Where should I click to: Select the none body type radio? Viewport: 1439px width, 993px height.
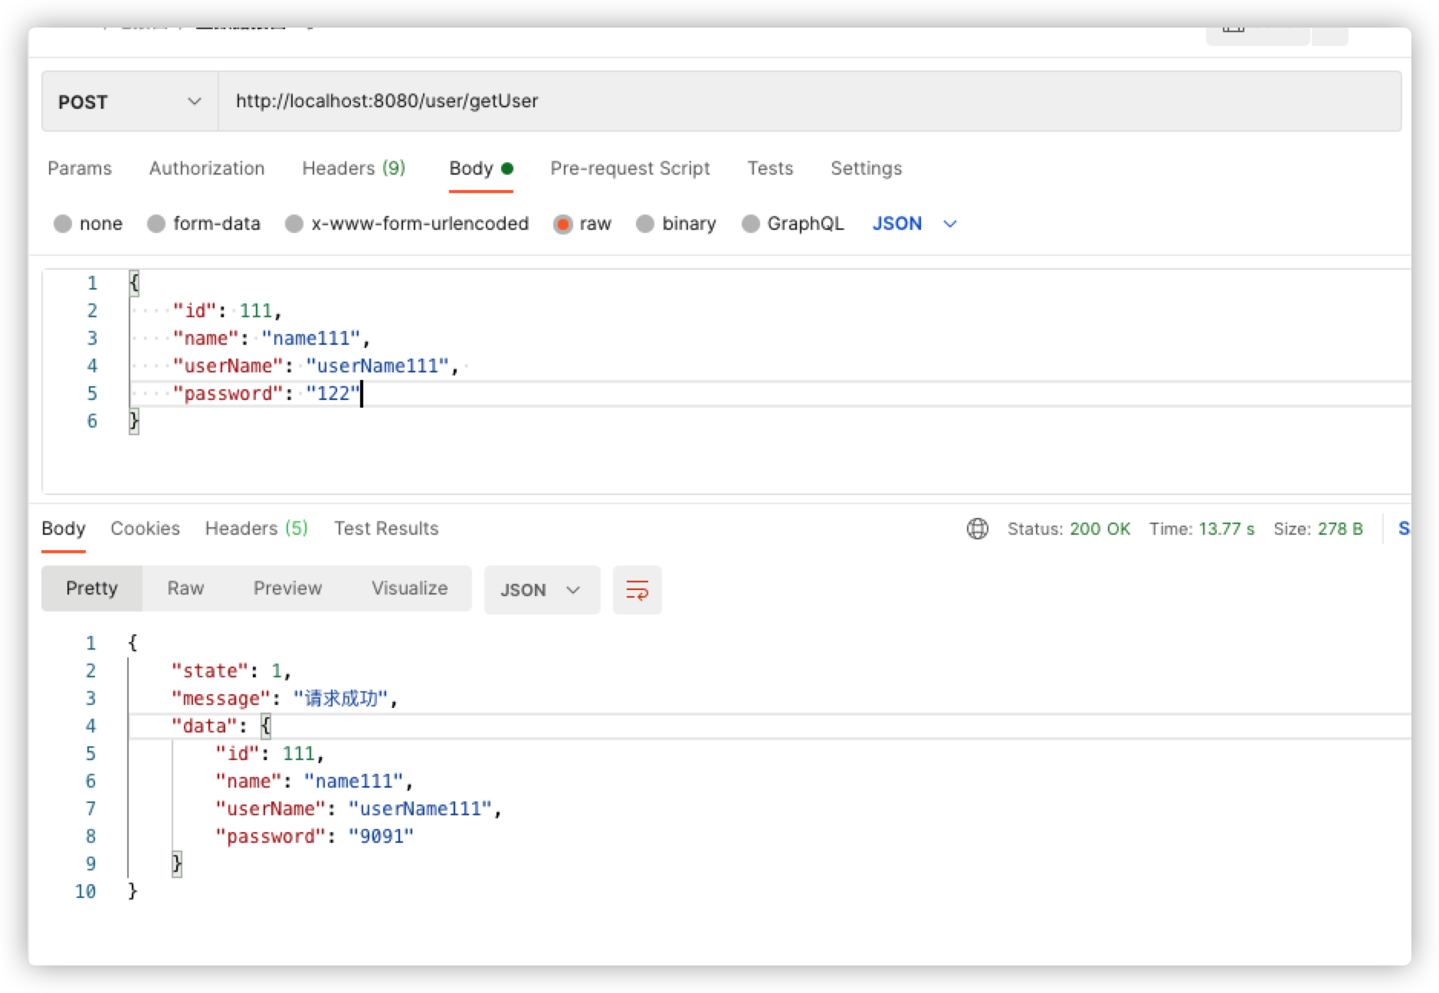pos(63,224)
